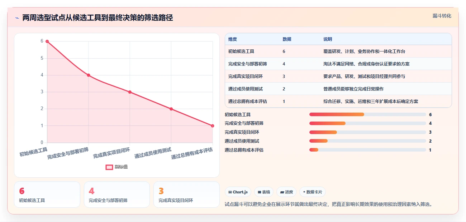Image resolution: width=466 pixels, height=222 pixels.
Task: Click the progress bar for 初始候选工具
Action: click(x=368, y=114)
